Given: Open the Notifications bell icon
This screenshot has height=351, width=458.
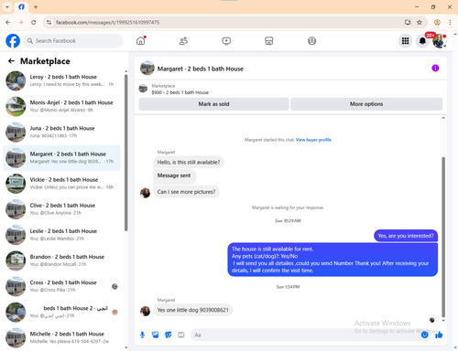Looking at the screenshot, I should click(422, 41).
